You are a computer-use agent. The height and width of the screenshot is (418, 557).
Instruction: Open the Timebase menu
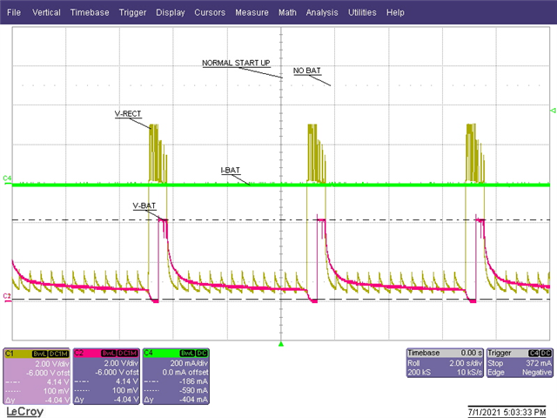90,12
